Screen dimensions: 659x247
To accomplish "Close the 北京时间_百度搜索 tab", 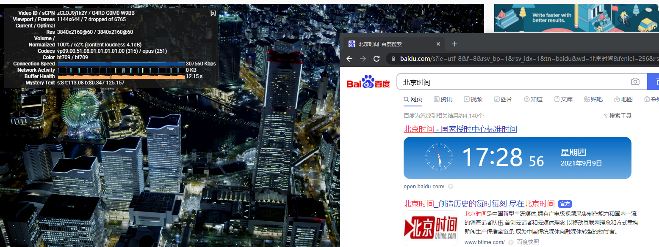I will tap(438, 44).
